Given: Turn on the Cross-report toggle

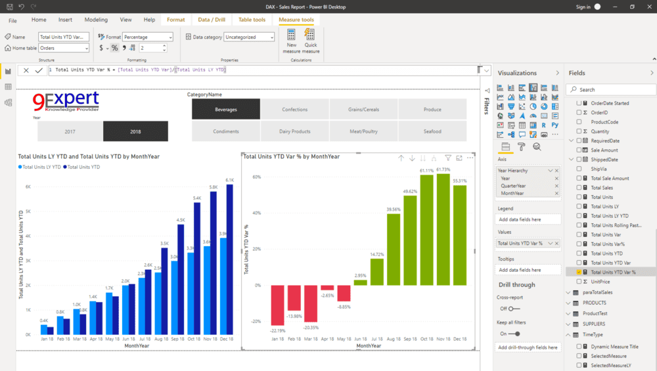Looking at the screenshot, I should pyautogui.click(x=513, y=309).
